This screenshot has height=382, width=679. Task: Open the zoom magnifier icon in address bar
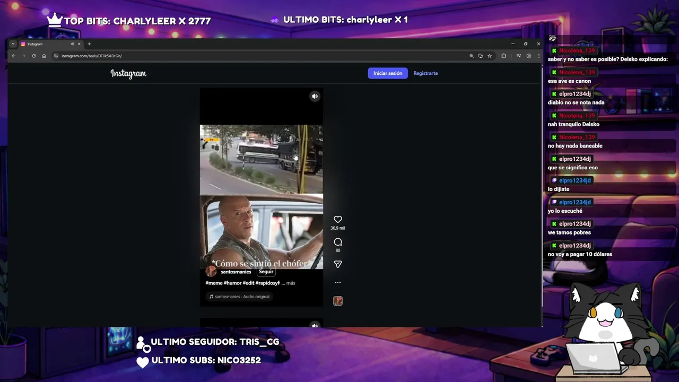pyautogui.click(x=471, y=56)
